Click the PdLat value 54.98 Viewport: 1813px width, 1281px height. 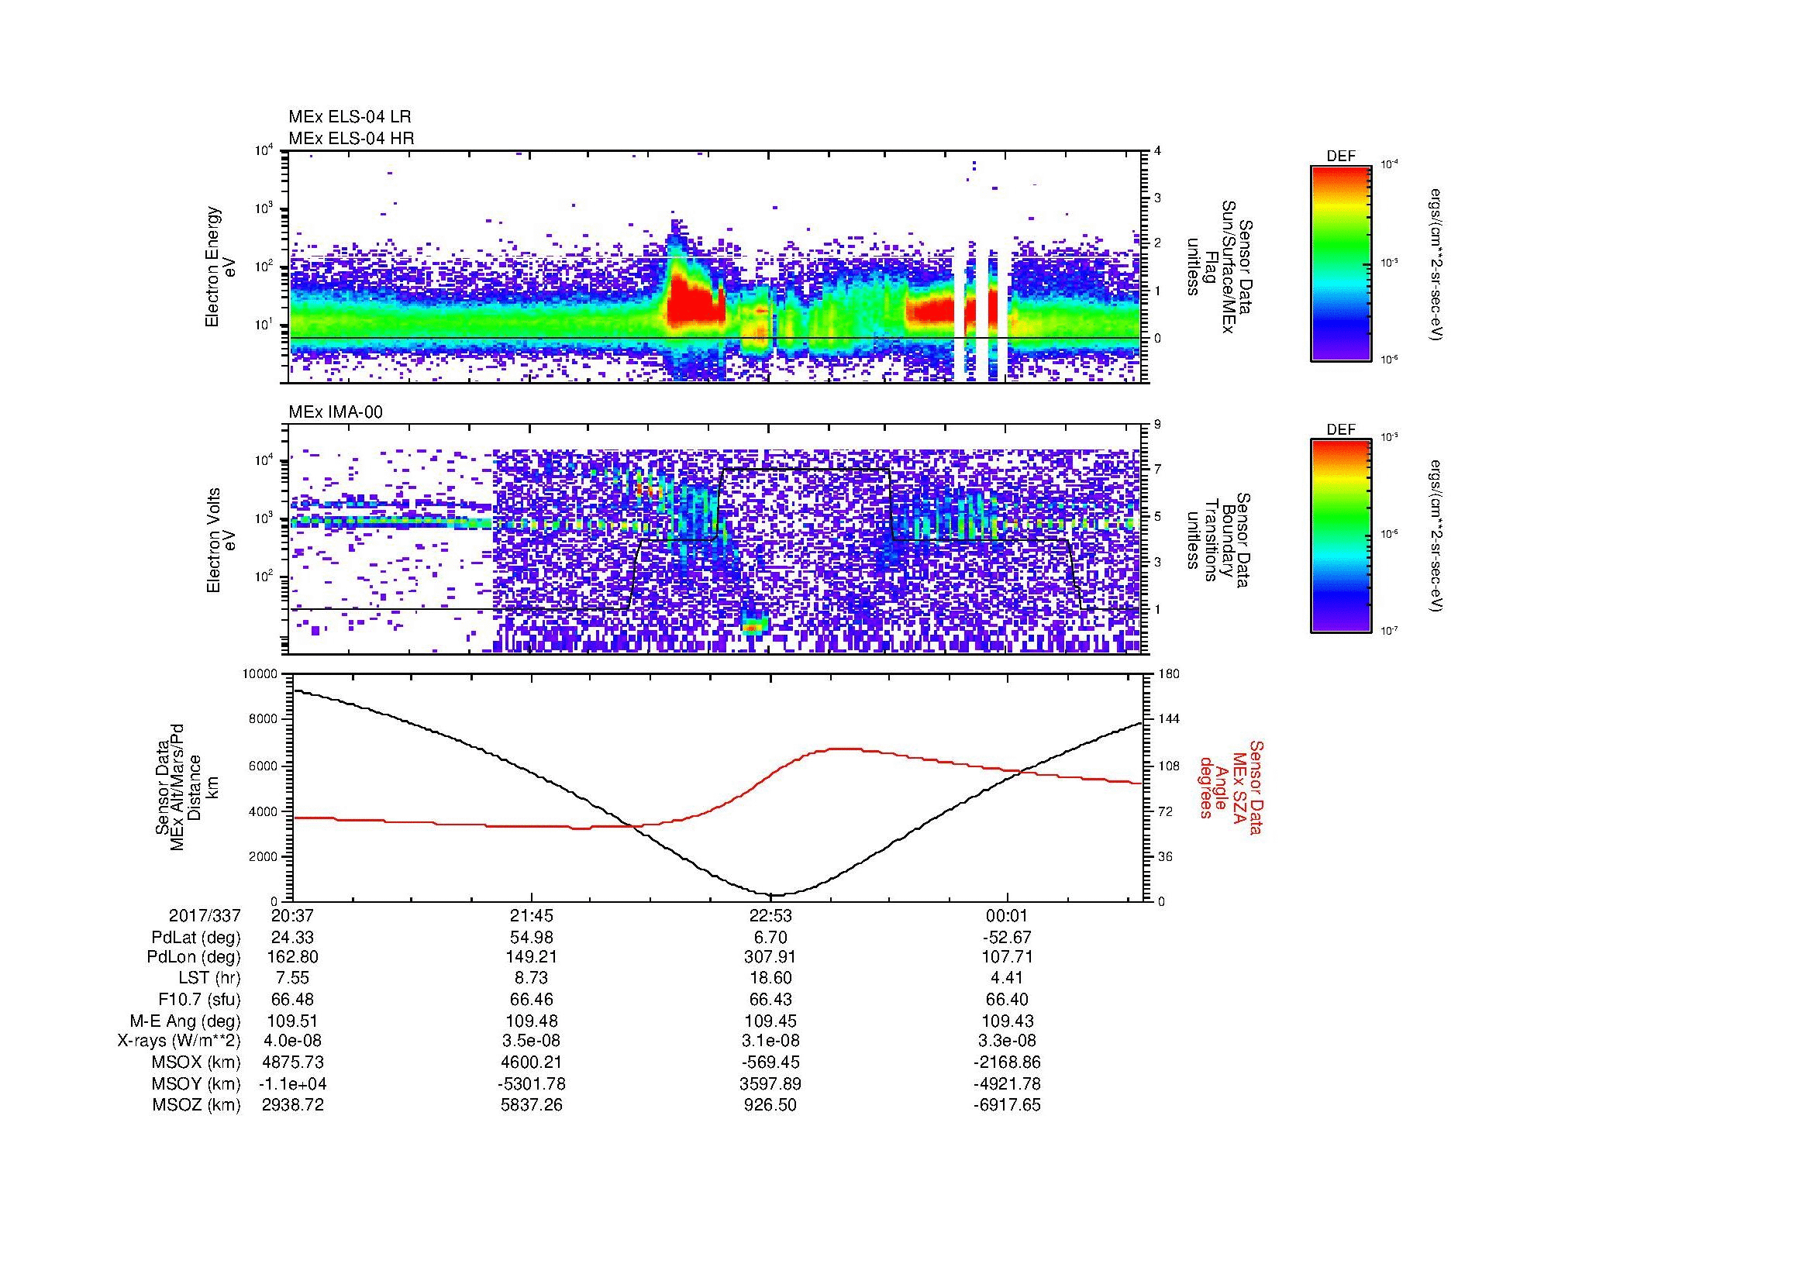point(533,938)
